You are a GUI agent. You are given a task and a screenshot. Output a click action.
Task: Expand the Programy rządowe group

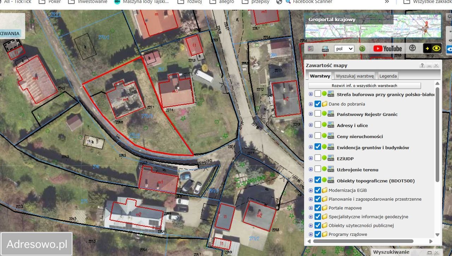coord(311,234)
